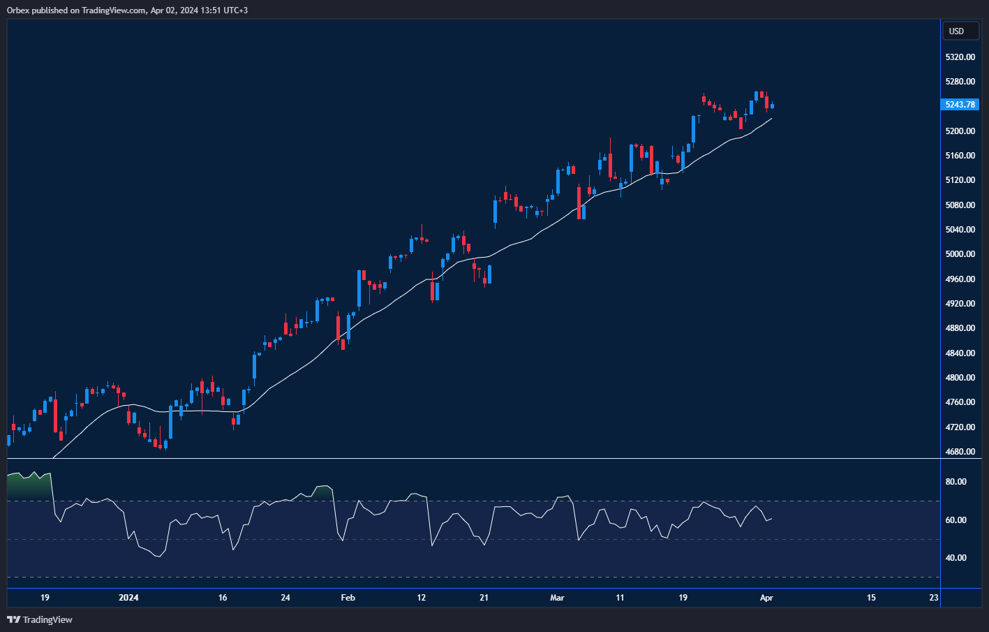Open the USD price scale context options
The width and height of the screenshot is (989, 632).
click(x=960, y=279)
